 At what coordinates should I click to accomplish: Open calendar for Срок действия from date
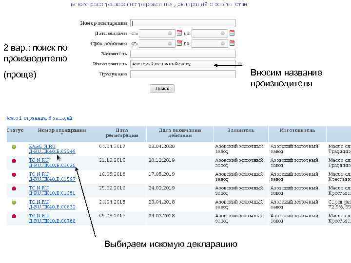179,43
